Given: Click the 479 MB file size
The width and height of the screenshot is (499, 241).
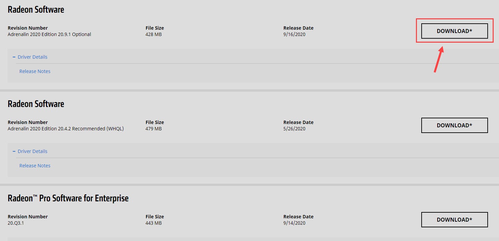Looking at the screenshot, I should coord(153,129).
